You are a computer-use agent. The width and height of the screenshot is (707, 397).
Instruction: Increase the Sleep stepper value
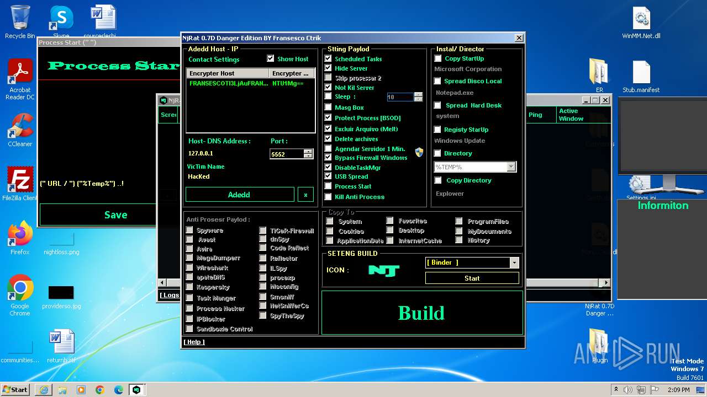[418, 94]
